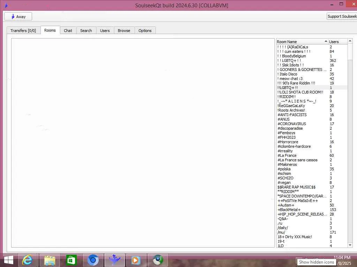The image size is (357, 267).
Task: Select room '#irreality'
Action: click(312, 151)
